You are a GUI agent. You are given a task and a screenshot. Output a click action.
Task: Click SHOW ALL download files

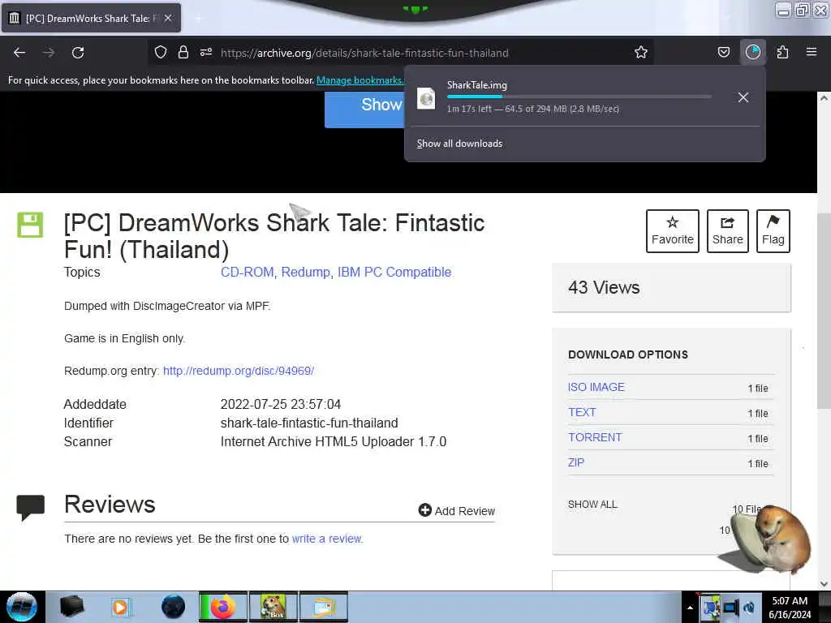point(592,505)
